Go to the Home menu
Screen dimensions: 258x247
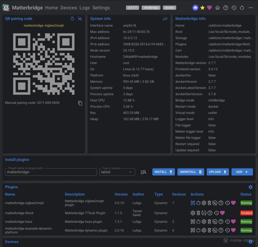52,8
